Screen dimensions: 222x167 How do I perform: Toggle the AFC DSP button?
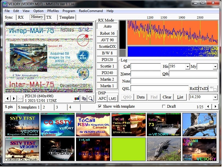pos(103,99)
